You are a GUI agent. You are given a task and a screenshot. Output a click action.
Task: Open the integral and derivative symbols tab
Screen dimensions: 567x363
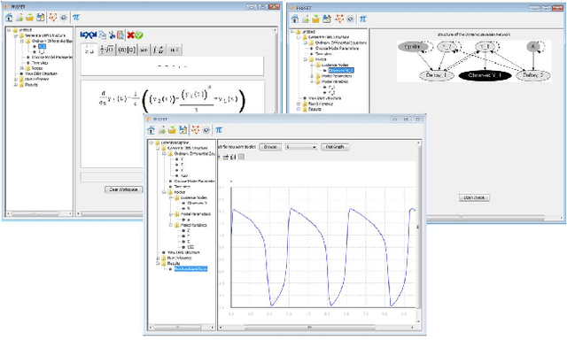click(x=159, y=50)
